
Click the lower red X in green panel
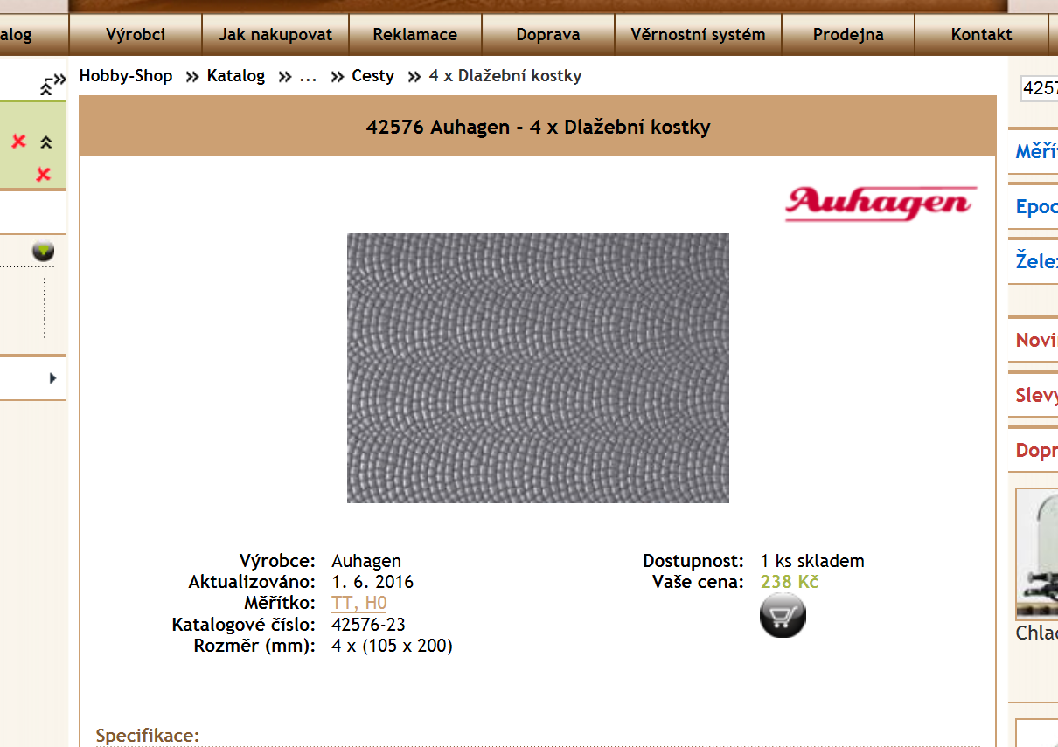[x=43, y=175]
